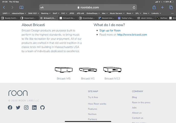Click the roon logo in footer
The width and height of the screenshot is (176, 123).
pyautogui.click(x=18, y=93)
